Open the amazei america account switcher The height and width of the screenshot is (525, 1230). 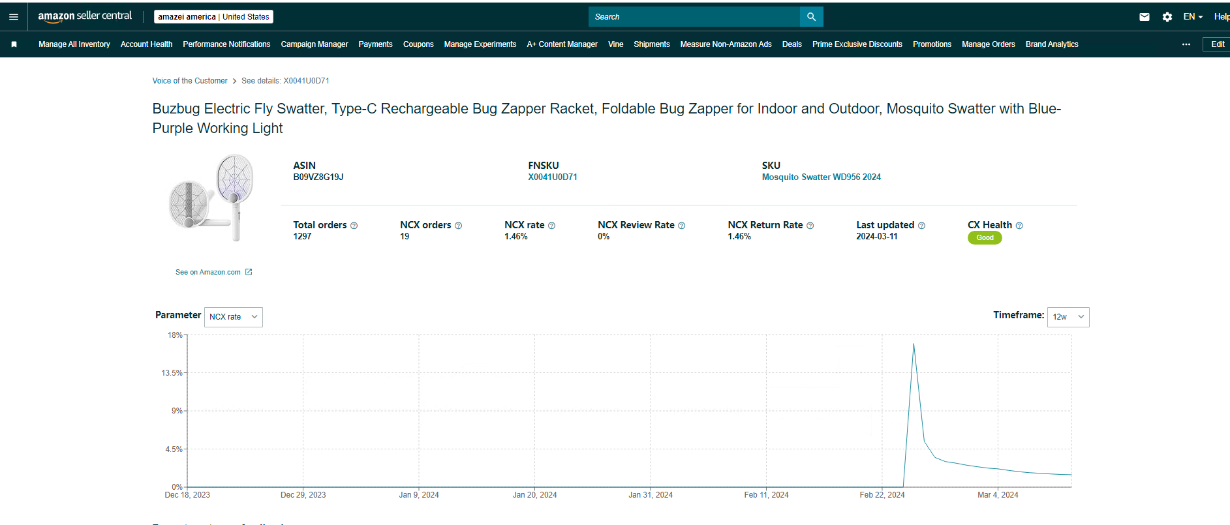[213, 17]
